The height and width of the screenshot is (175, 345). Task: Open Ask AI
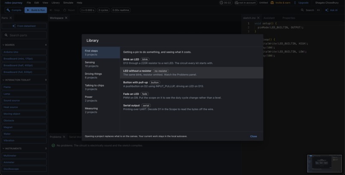pyautogui.click(x=331, y=10)
